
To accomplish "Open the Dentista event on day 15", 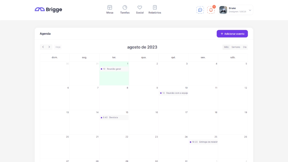I will 114,118.
